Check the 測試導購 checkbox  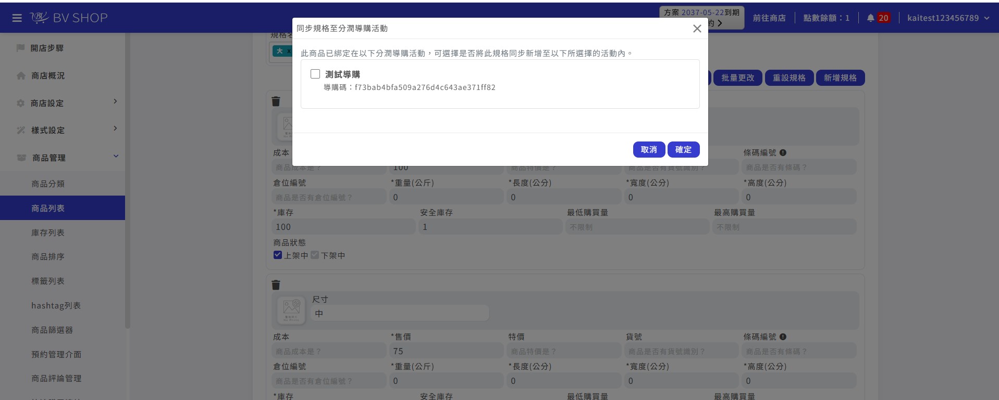(x=315, y=74)
